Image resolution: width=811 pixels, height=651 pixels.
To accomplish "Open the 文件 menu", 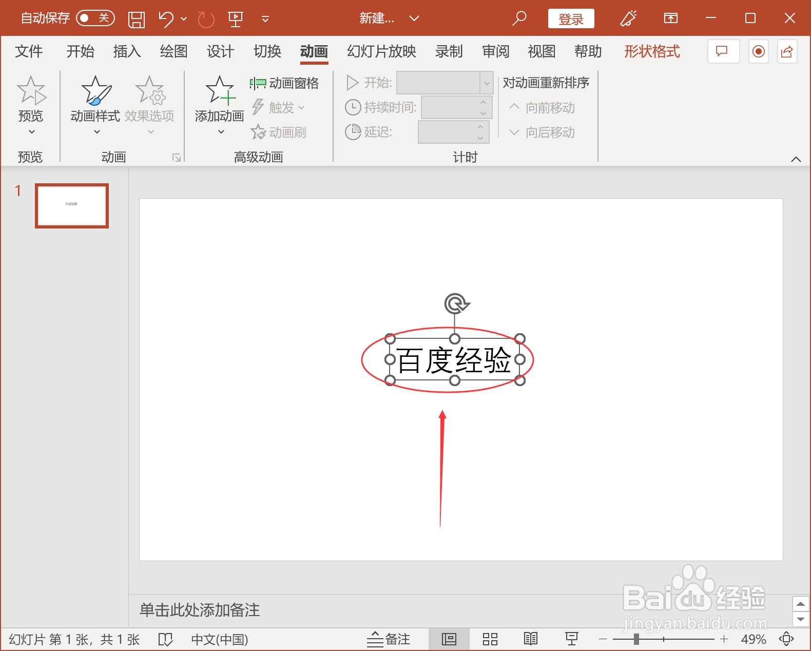I will [x=29, y=51].
